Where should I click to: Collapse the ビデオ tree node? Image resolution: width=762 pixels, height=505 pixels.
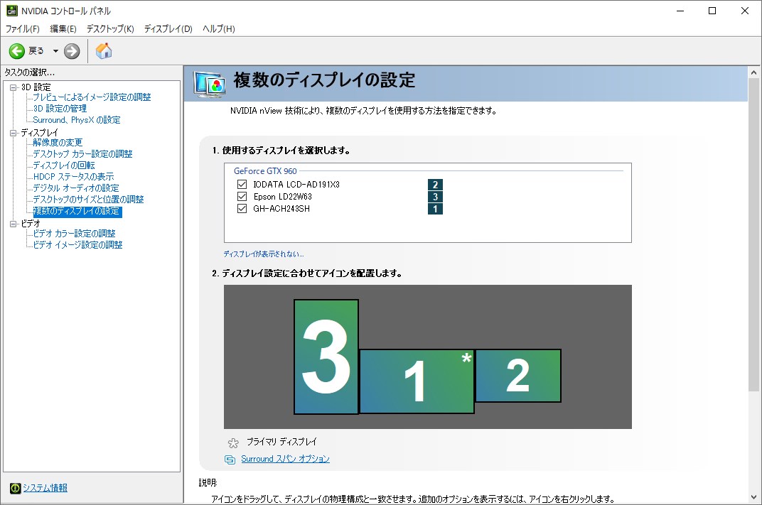(13, 224)
